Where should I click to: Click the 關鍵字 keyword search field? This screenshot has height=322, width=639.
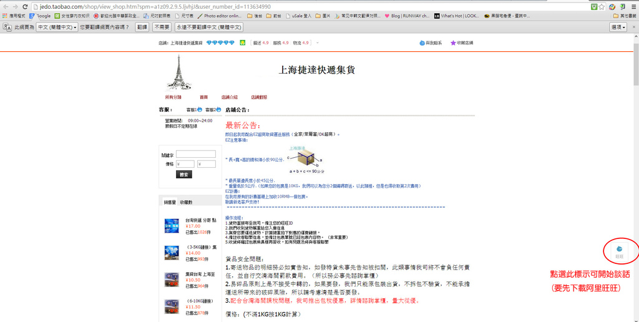pos(195,154)
